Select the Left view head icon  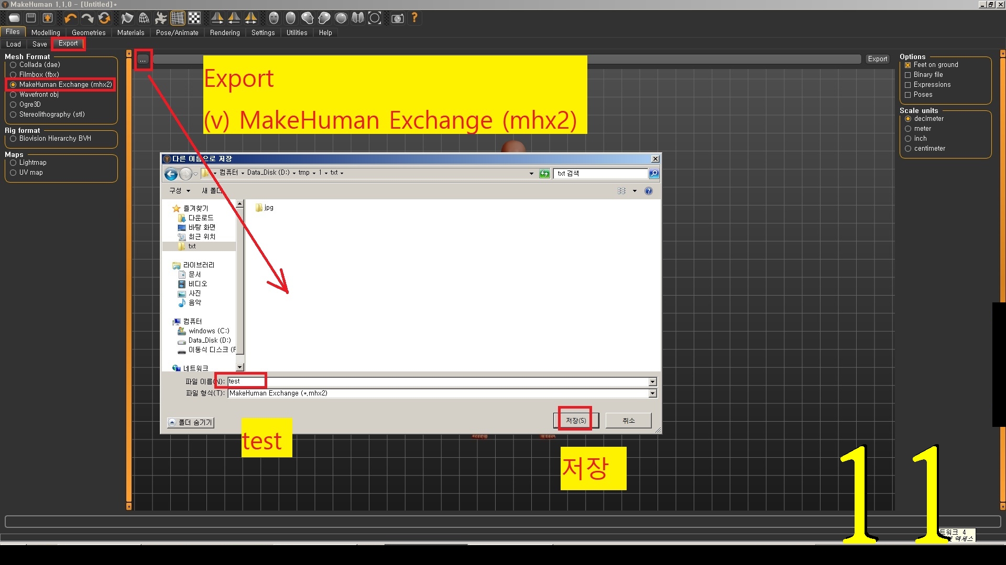(x=308, y=18)
